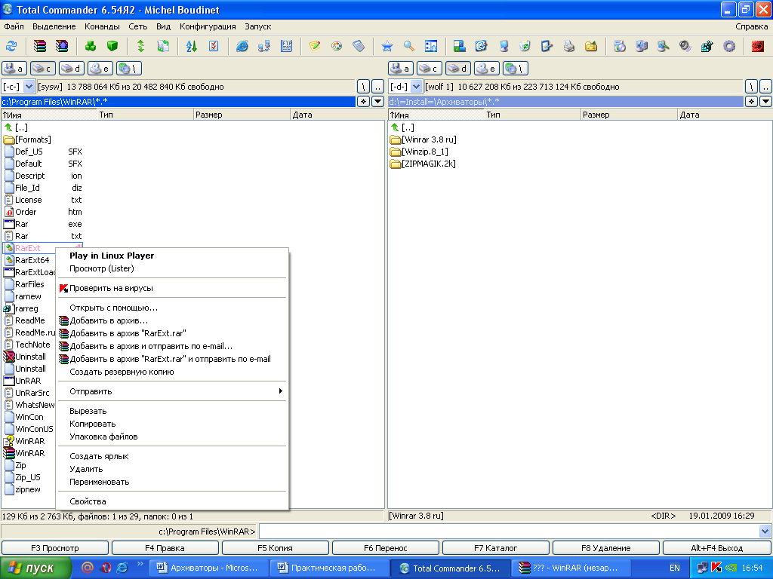Select drive a in right panel drive bar
Viewport: 773px width, 579px height.
400,69
